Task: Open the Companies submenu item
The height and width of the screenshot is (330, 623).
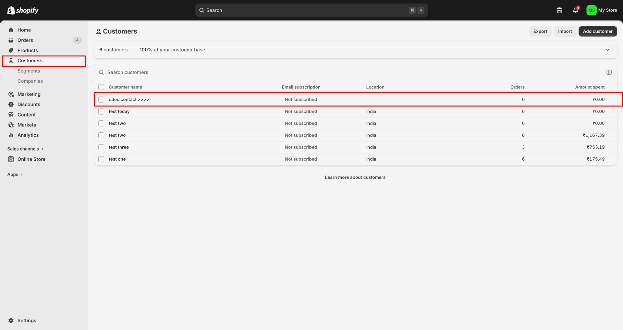Action: [x=30, y=81]
